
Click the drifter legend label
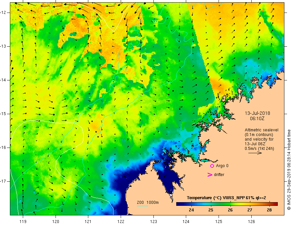(x=219, y=175)
